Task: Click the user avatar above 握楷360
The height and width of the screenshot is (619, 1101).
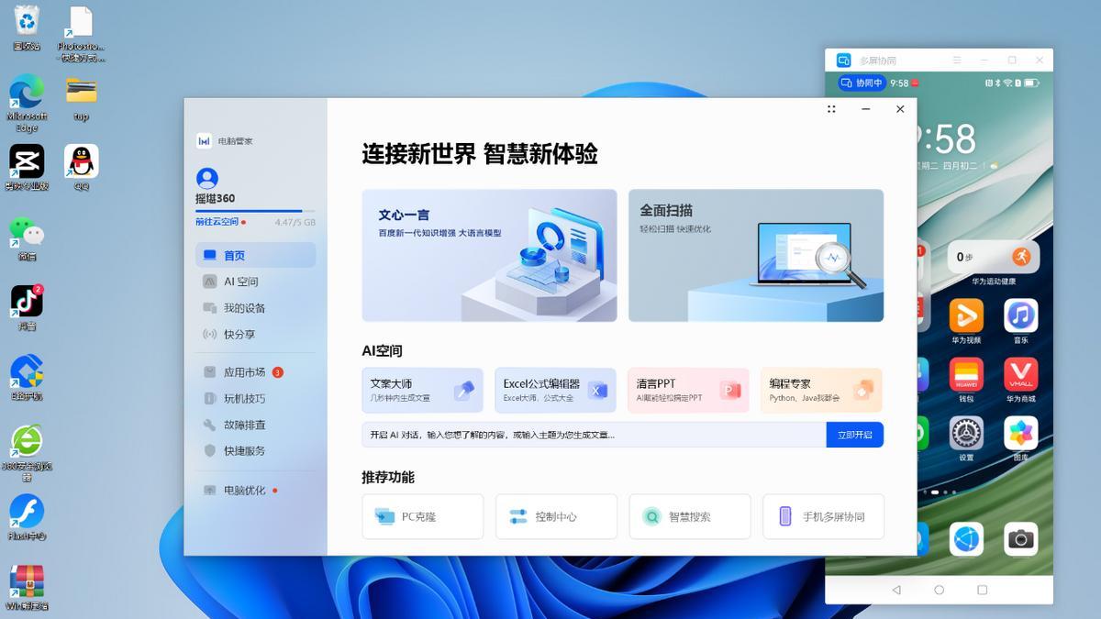Action: coord(207,179)
